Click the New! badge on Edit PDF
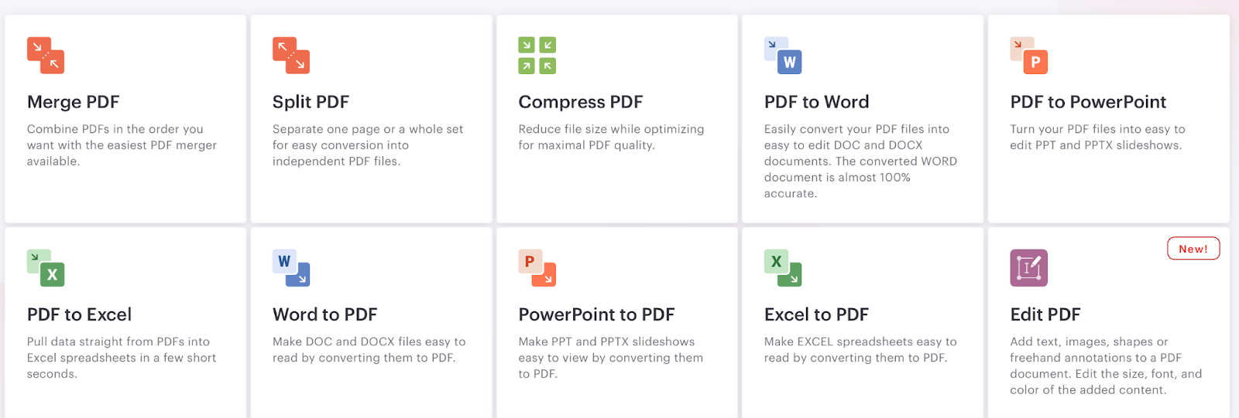 [x=1193, y=249]
